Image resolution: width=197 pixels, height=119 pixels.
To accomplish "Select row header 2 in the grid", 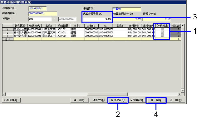I will point(8,33).
